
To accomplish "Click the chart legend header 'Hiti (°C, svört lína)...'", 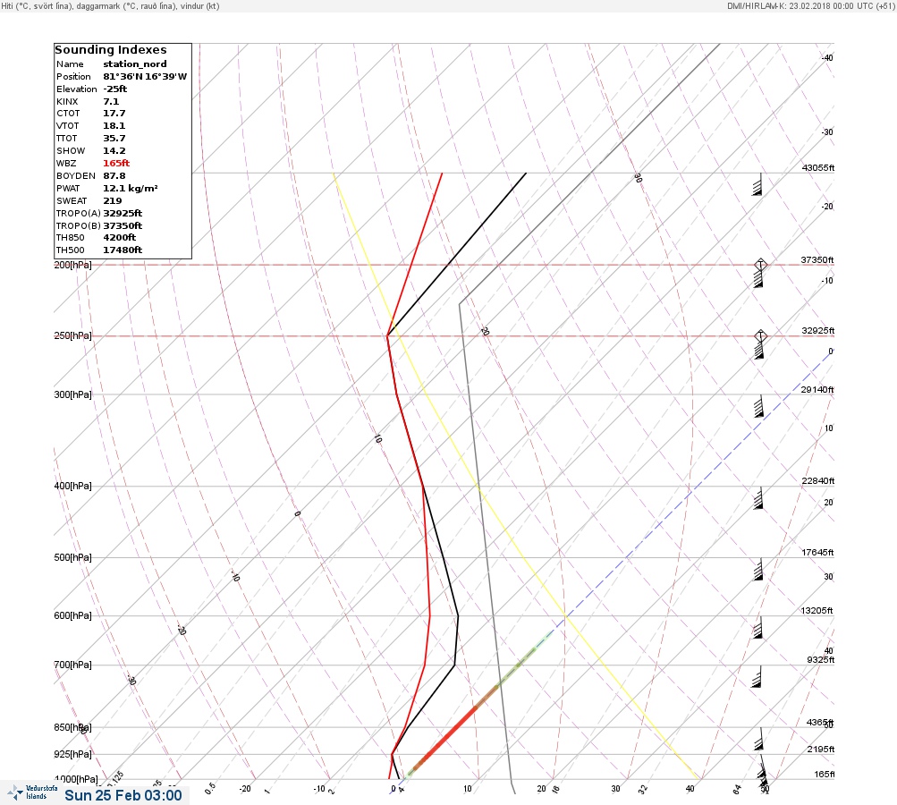I will 110,5.
